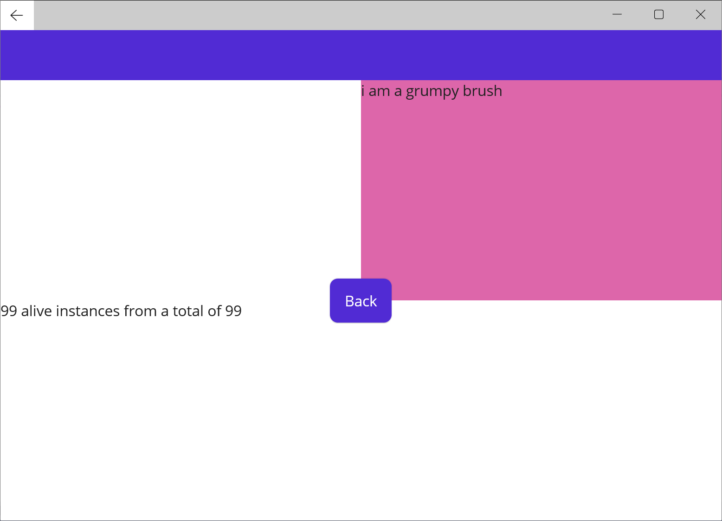Click inside the gray title bar
Image resolution: width=722 pixels, height=521 pixels.
point(325,14)
